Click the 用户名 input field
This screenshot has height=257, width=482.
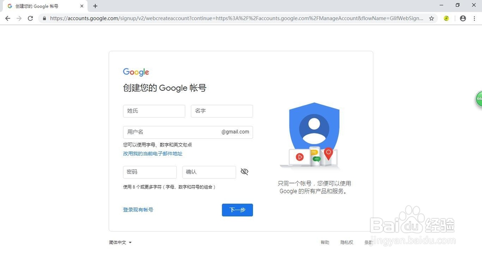(x=188, y=132)
